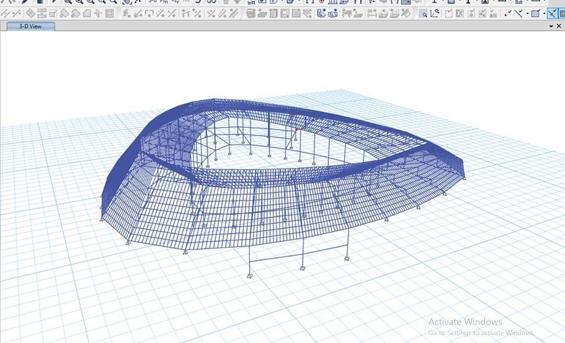Open the view window dropdown arrow beside the X
The width and height of the screenshot is (565, 343).
pyautogui.click(x=550, y=26)
